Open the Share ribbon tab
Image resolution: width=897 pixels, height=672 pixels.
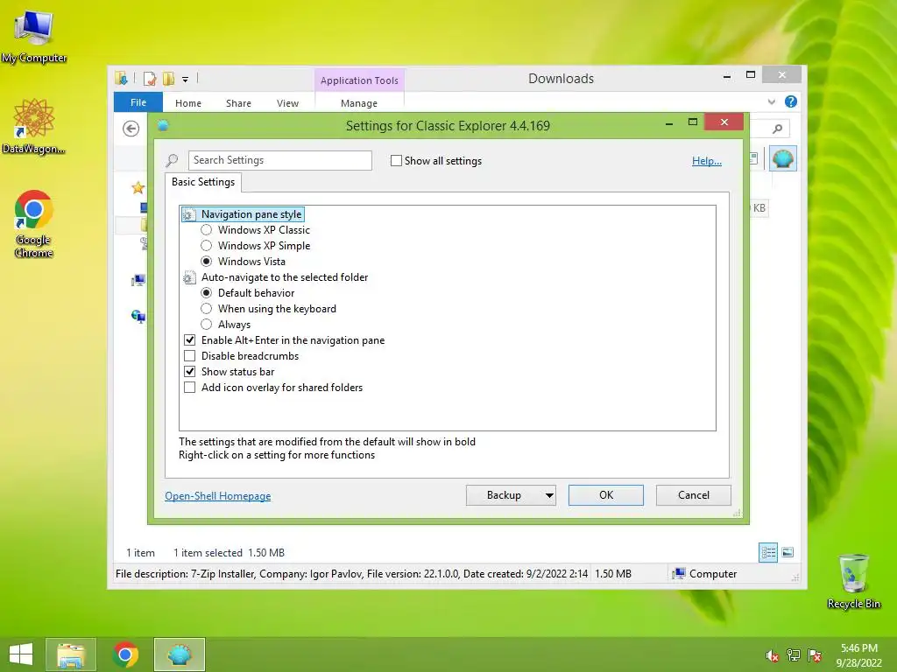coord(238,103)
